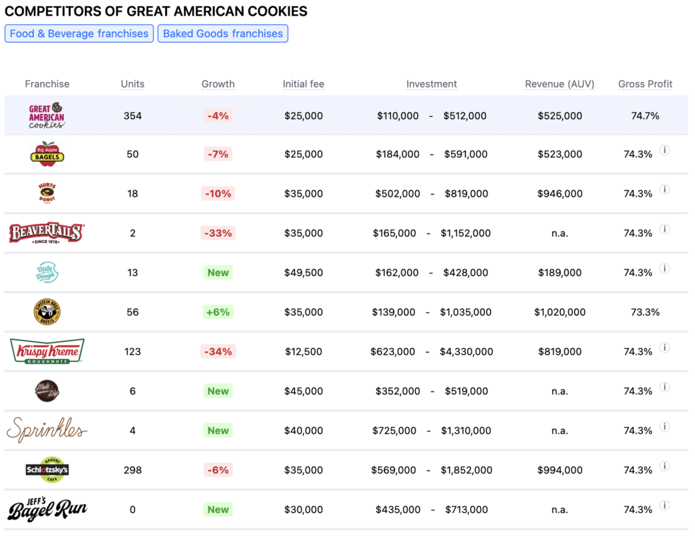This screenshot has height=540, width=695.
Task: Click the Franchise column header
Action: click(47, 83)
